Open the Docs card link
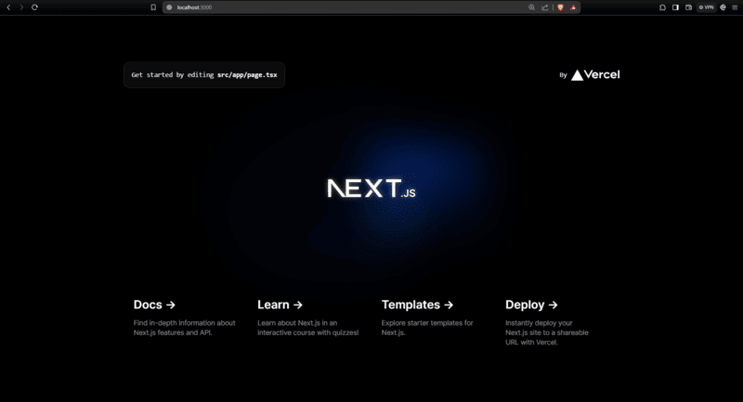Image resolution: width=743 pixels, height=402 pixels. coord(185,318)
